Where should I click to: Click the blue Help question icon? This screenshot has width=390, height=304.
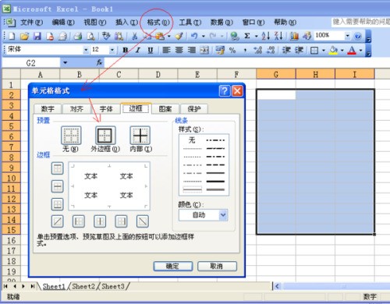[x=358, y=36]
